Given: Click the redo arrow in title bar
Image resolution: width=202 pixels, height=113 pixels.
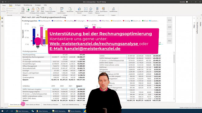Looking at the screenshot, I should (x=9, y=2).
